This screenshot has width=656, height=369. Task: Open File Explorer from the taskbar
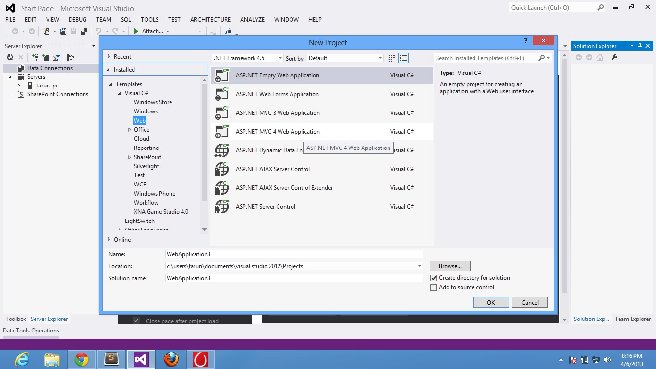pos(52,359)
